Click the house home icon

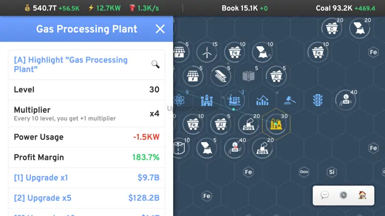(362, 195)
